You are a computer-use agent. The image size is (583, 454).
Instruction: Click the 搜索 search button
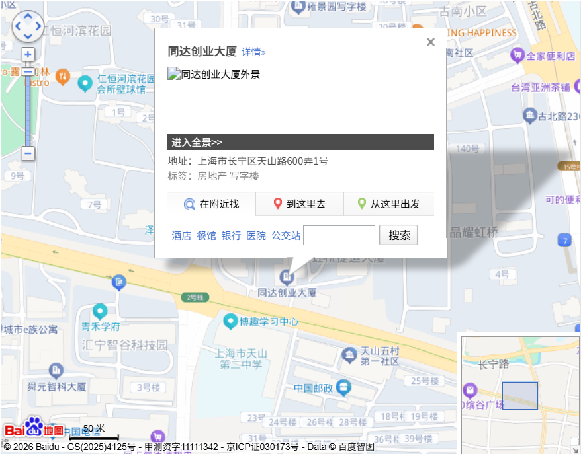(399, 235)
